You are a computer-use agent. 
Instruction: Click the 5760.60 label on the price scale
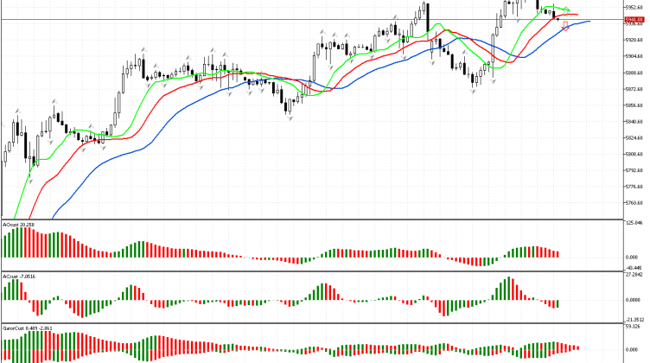635,203
